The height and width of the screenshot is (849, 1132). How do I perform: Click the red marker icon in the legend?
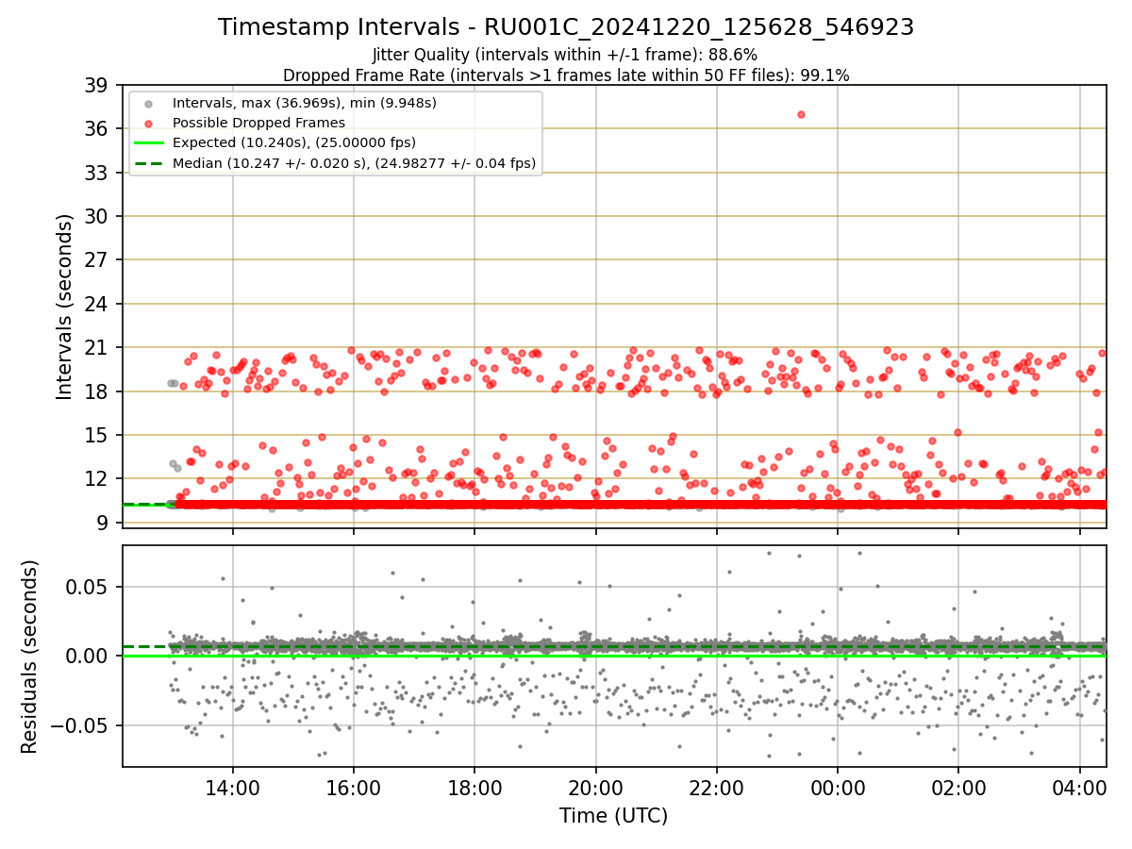click(x=149, y=123)
